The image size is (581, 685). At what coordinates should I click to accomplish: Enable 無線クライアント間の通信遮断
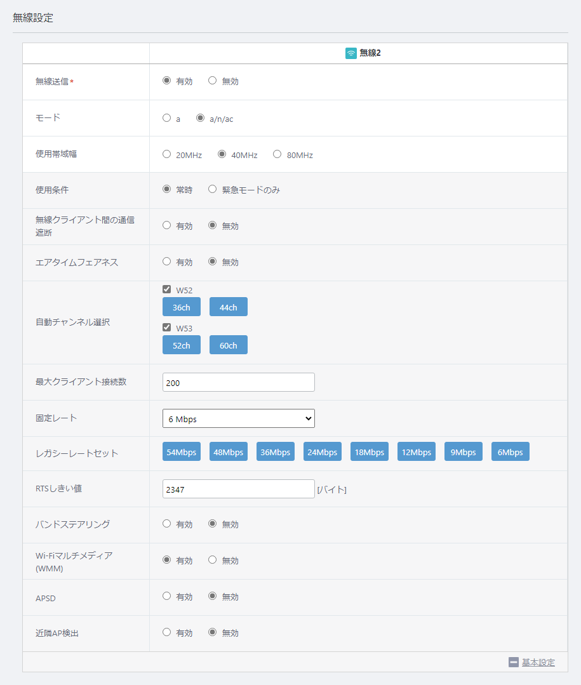point(166,225)
